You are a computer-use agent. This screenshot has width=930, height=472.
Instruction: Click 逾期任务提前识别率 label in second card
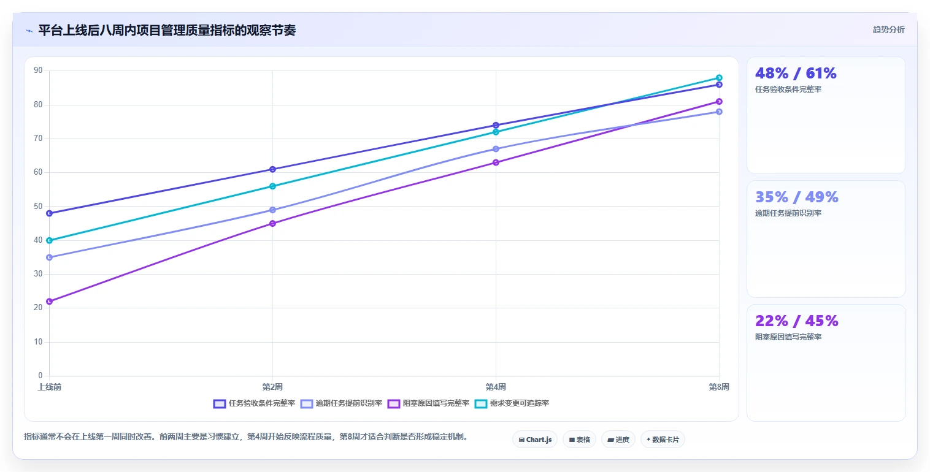[788, 213]
